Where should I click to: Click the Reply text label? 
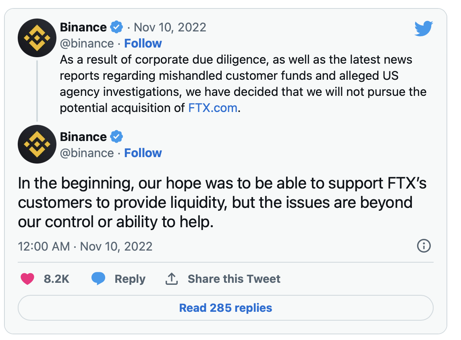tap(130, 279)
